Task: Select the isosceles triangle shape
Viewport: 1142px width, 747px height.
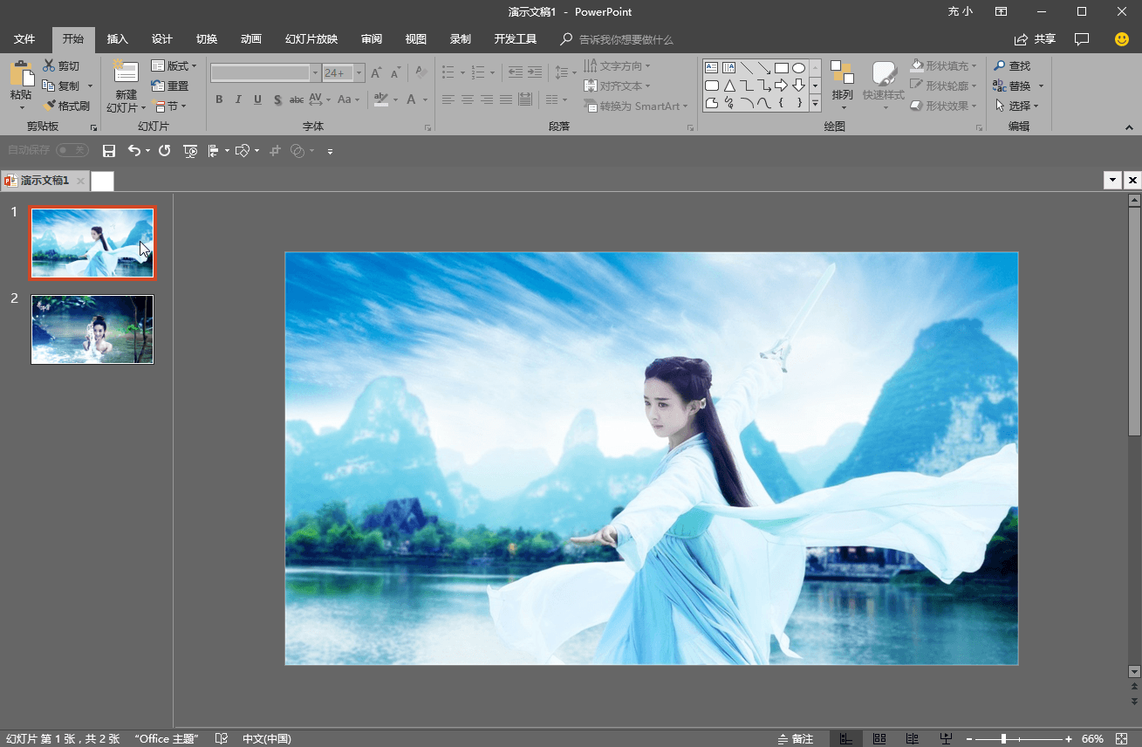Action: [729, 86]
